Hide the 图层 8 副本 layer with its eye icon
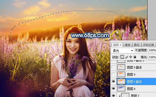 114,81
